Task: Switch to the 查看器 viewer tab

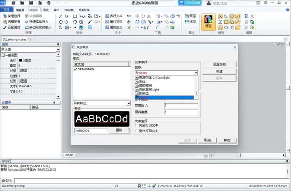Action: [x=20, y=10]
